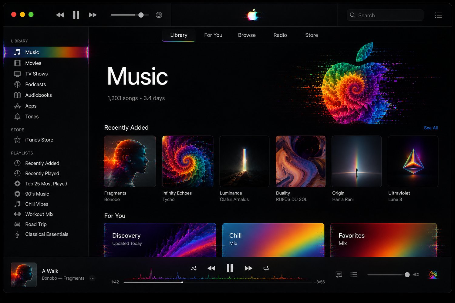This screenshot has height=303, width=455.
Task: Click the song title "A Walk"
Action: click(x=50, y=271)
